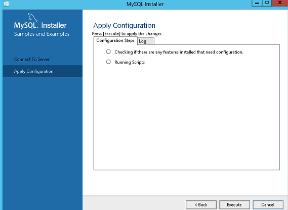This screenshot has width=288, height=210.
Task: Select Connect To Server in sidebar
Action: (x=32, y=60)
